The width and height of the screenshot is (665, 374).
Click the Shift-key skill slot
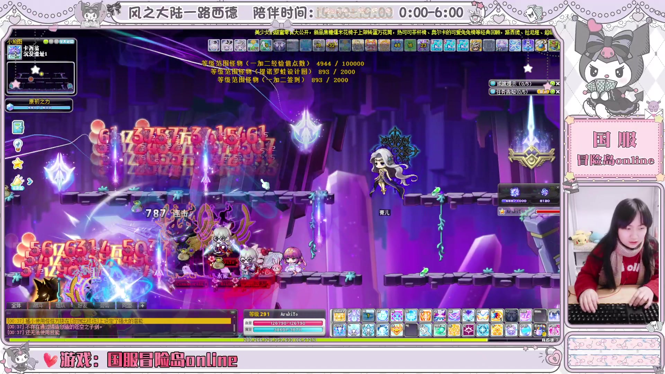pyautogui.click(x=339, y=315)
